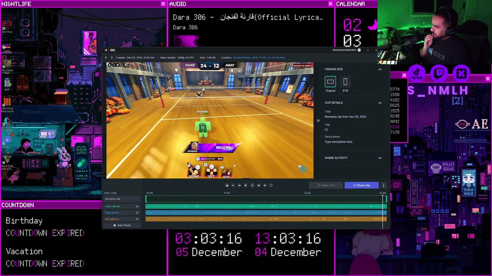492x276 pixels.
Task: Click the '2:56 / 2:58' time readout
Action: (110, 193)
